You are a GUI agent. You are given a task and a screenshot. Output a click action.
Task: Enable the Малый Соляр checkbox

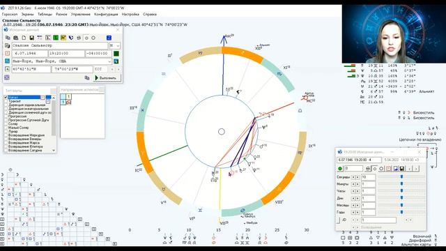[x=6, y=128]
